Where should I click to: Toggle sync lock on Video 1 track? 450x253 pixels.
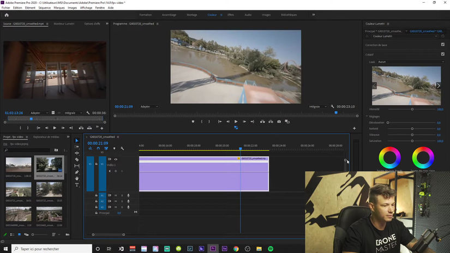tap(109, 159)
